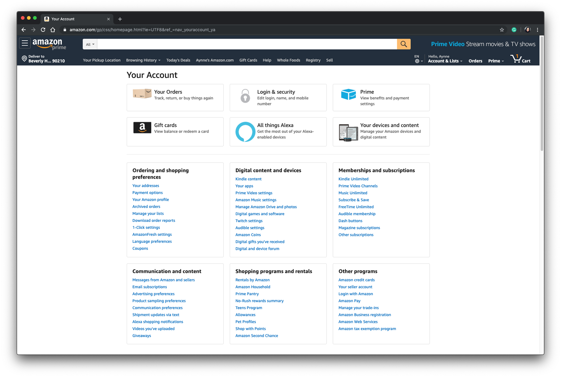Screen dimensions: 561x377
Task: Click the Amazon Prime logo
Action: [x=49, y=44]
